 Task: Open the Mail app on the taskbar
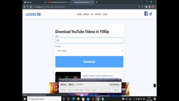click(x=88, y=99)
